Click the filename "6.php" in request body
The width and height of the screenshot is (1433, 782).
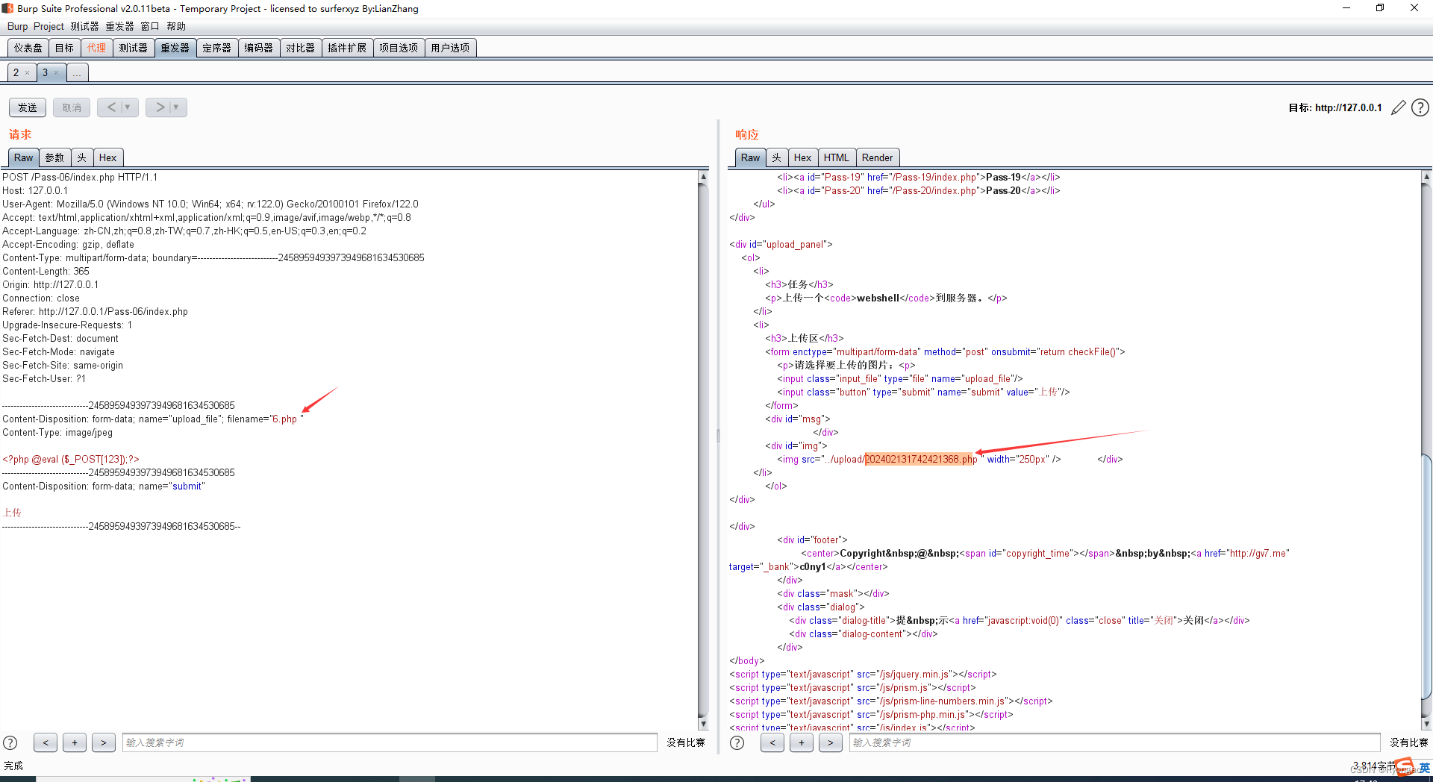tap(284, 419)
